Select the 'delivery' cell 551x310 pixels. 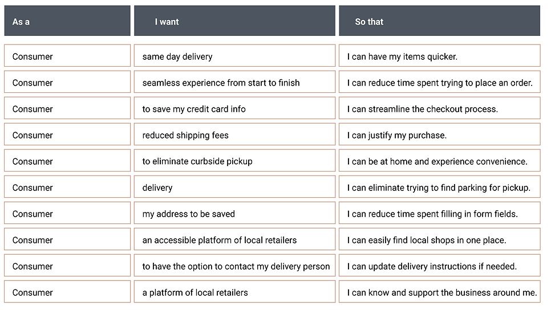pos(234,187)
